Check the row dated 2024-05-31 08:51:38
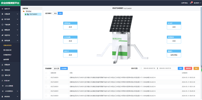This screenshot has height=100, width=202. (46, 86)
